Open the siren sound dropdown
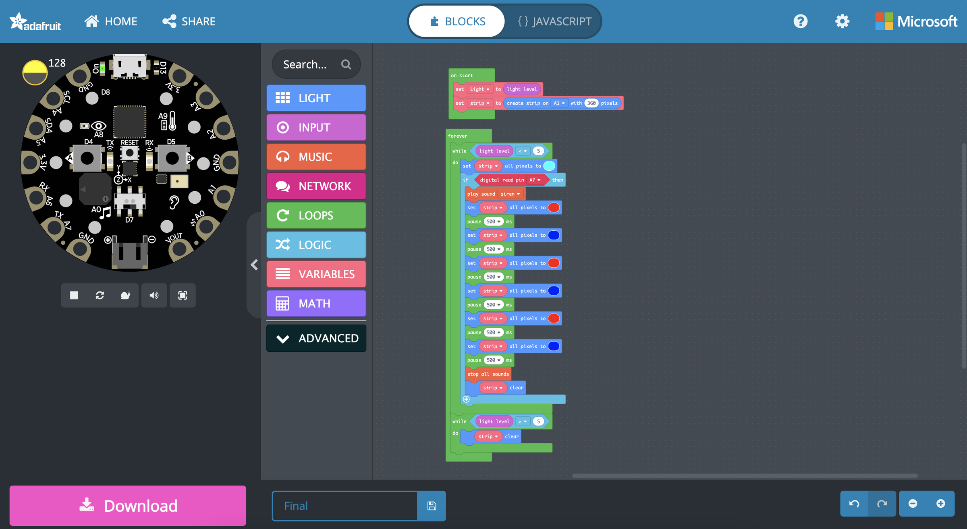 point(510,194)
